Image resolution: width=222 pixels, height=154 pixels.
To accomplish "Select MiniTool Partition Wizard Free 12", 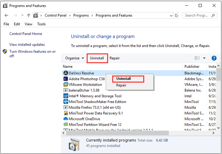I will click(x=95, y=125).
